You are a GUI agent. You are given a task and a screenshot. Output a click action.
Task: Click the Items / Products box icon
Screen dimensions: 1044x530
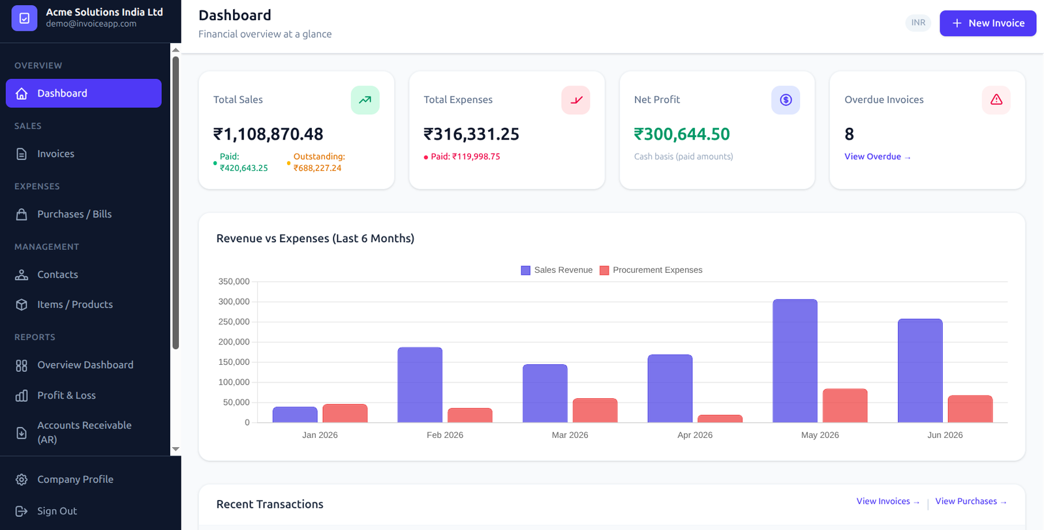click(22, 305)
